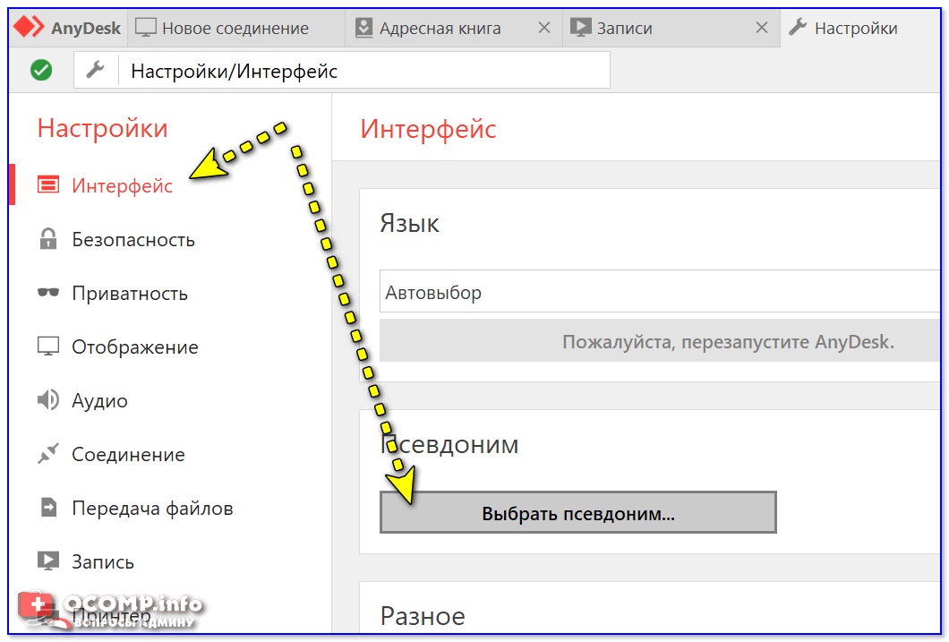The image size is (949, 642).
Task: Click the green connection status checkmark
Action: pos(41,70)
